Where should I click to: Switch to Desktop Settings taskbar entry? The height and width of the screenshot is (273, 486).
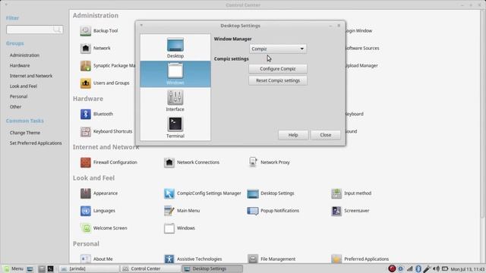213,268
